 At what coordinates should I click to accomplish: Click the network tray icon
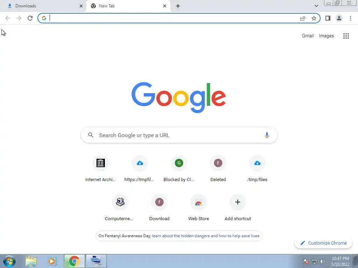click(314, 261)
